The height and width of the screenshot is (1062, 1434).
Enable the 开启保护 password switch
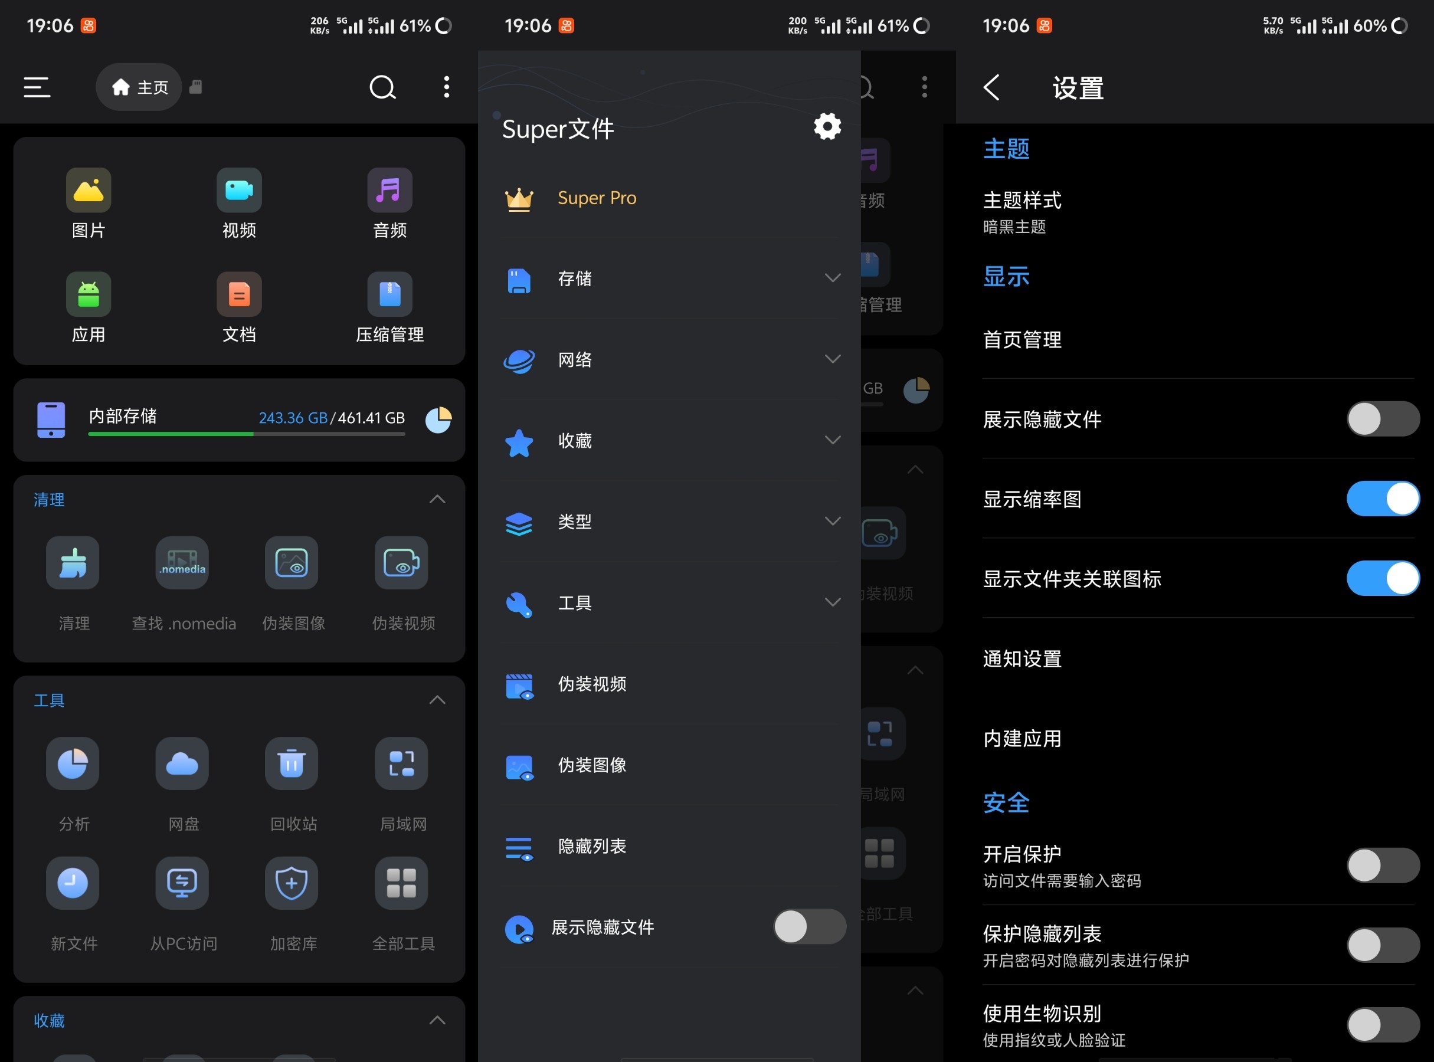[1383, 866]
